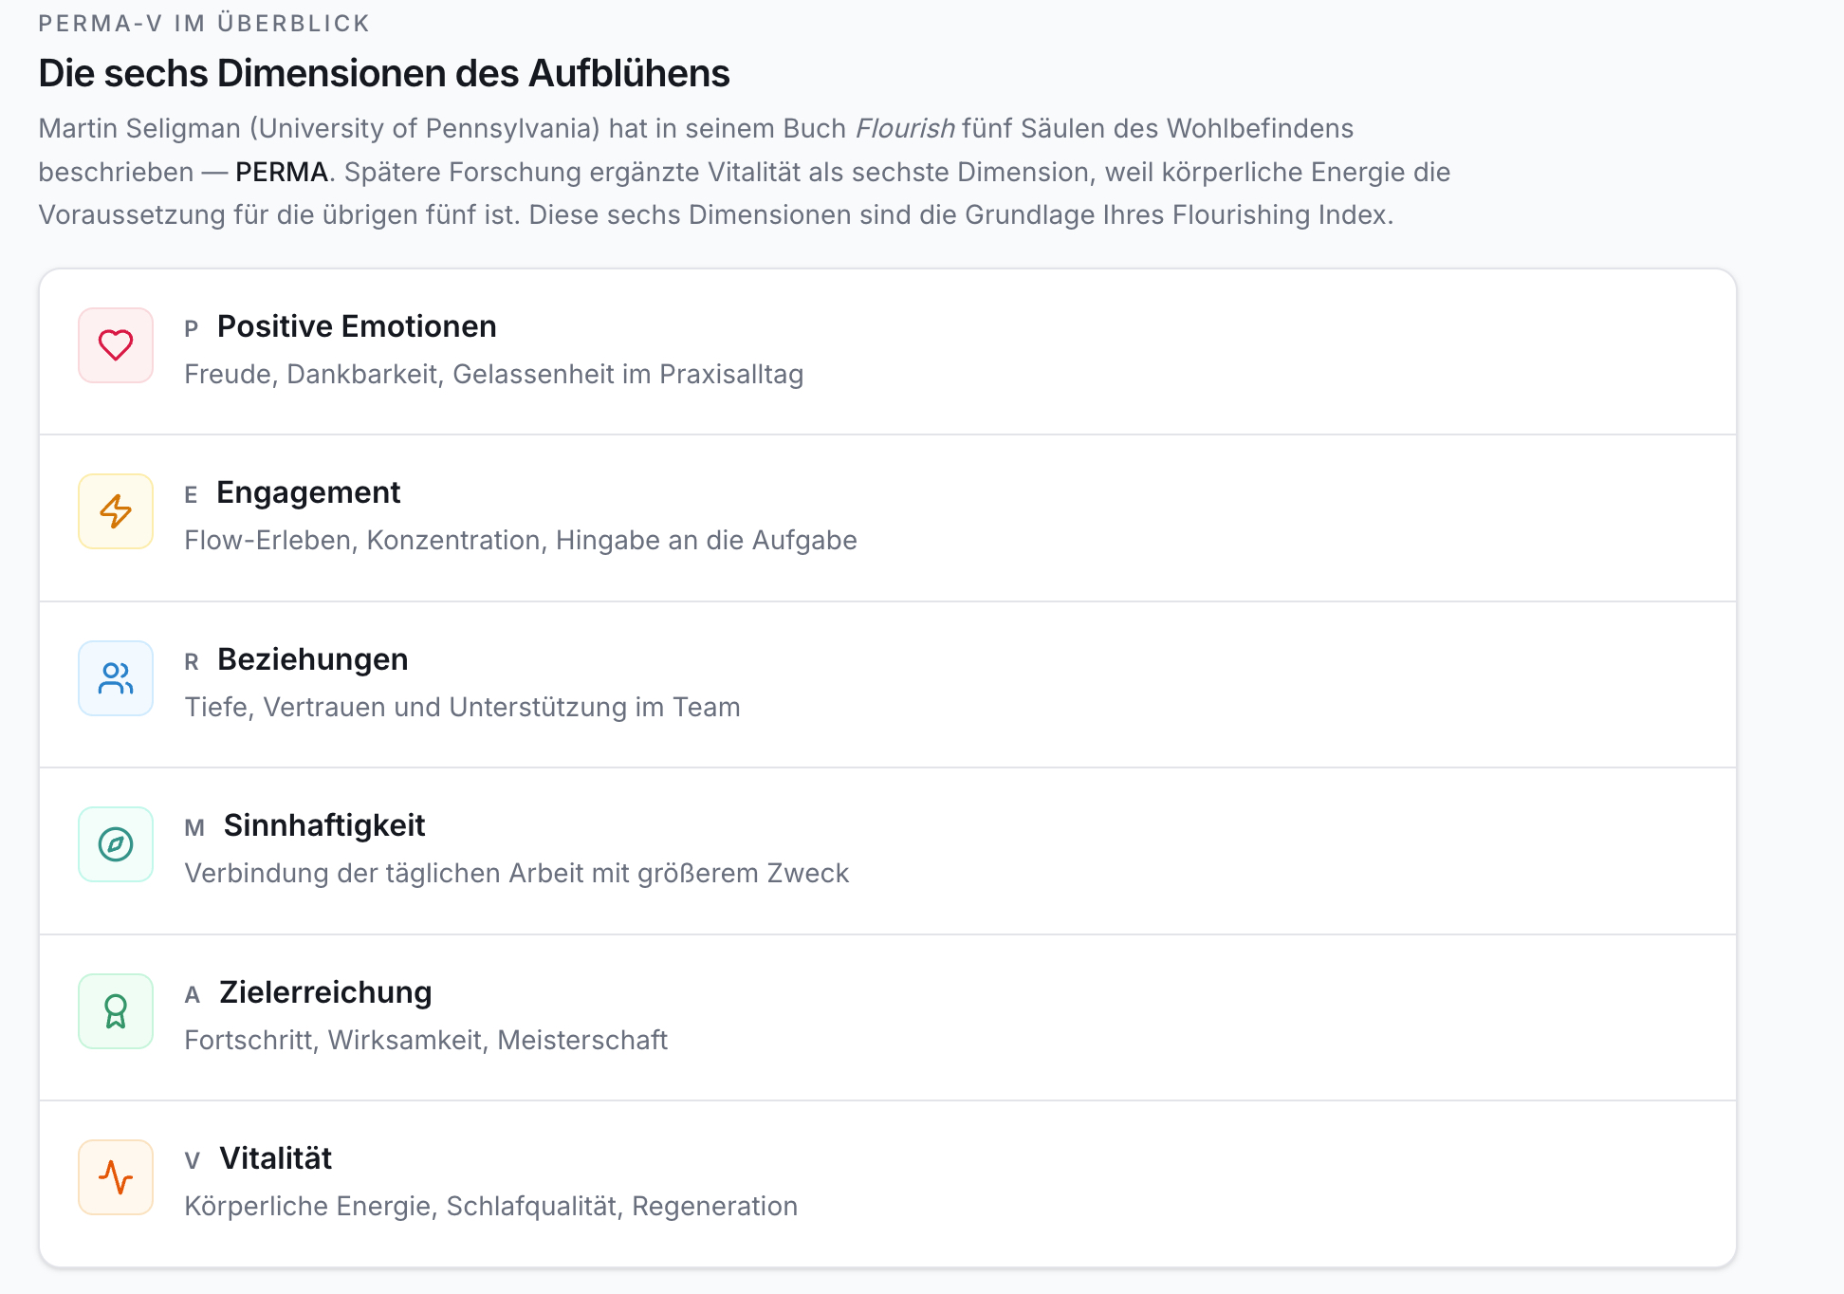Click 'Verbindung der täglichen Arbeit' description
This screenshot has height=1294, width=1844.
pos(517,873)
